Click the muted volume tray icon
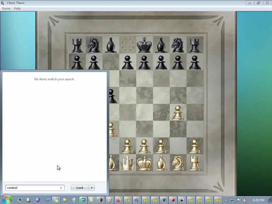The width and height of the screenshot is (272, 204). click(245, 200)
